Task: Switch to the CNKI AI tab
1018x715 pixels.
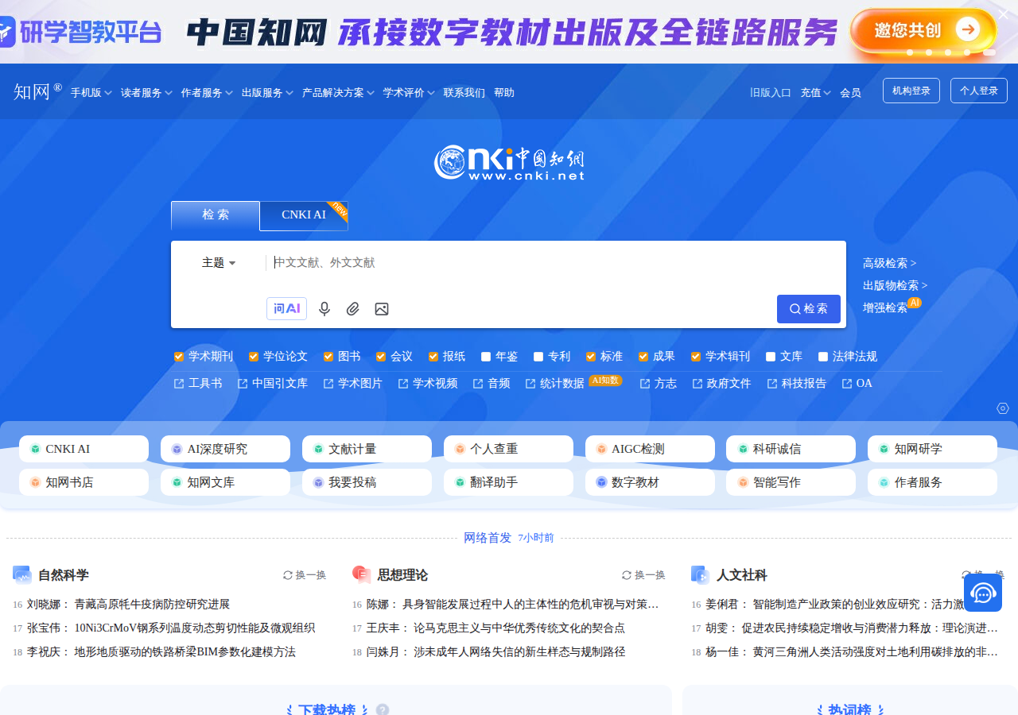Action: point(304,215)
